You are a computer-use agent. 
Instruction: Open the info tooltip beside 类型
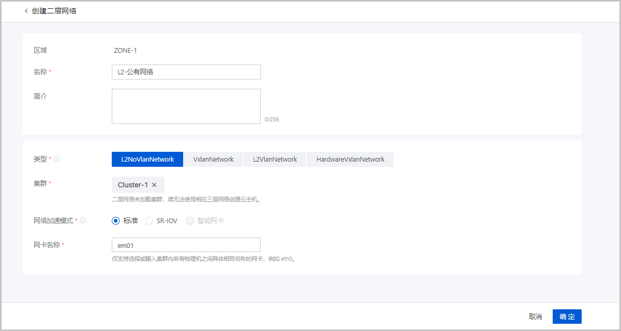[x=56, y=159]
